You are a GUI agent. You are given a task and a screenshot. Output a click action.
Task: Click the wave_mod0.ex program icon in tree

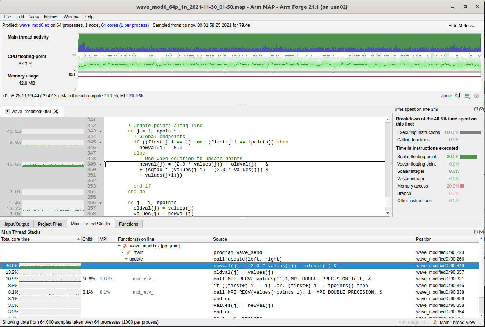click(125, 246)
